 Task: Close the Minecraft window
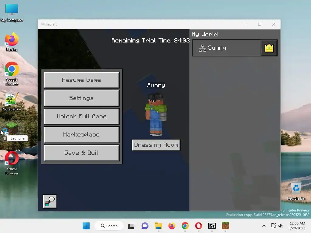[274, 24]
